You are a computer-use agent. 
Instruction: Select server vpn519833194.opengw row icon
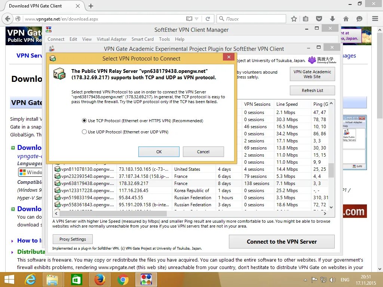coord(57,197)
